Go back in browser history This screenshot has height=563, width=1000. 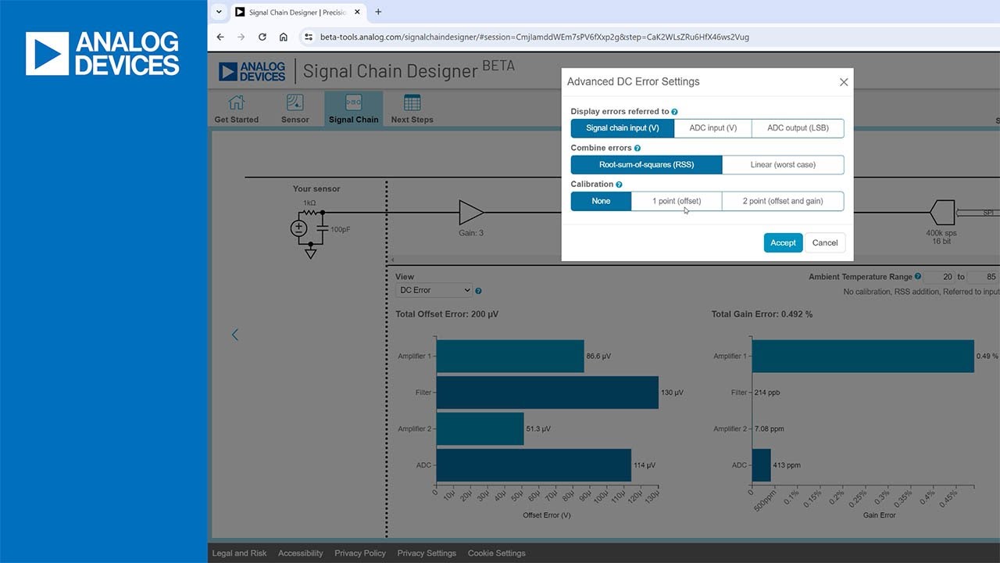click(x=220, y=37)
